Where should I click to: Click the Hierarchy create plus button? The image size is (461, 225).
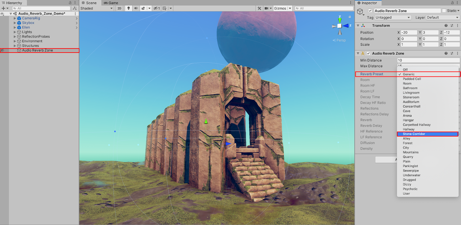3,8
